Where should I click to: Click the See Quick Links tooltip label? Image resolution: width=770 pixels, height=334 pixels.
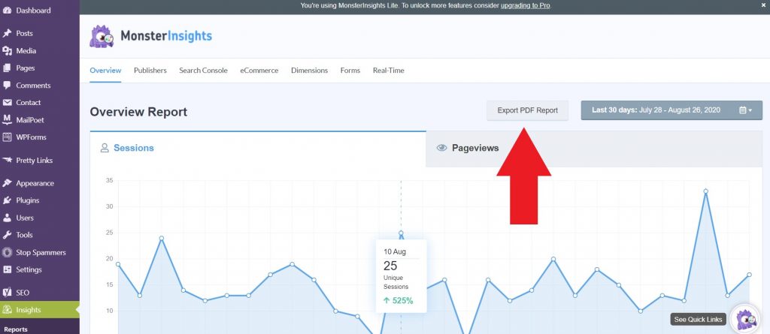(x=699, y=319)
